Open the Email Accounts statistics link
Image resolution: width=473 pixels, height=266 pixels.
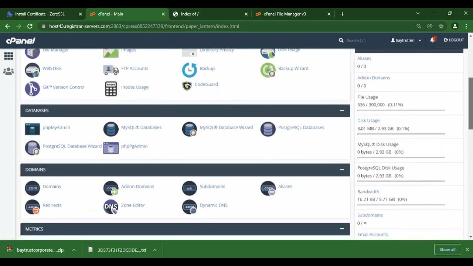point(372,235)
